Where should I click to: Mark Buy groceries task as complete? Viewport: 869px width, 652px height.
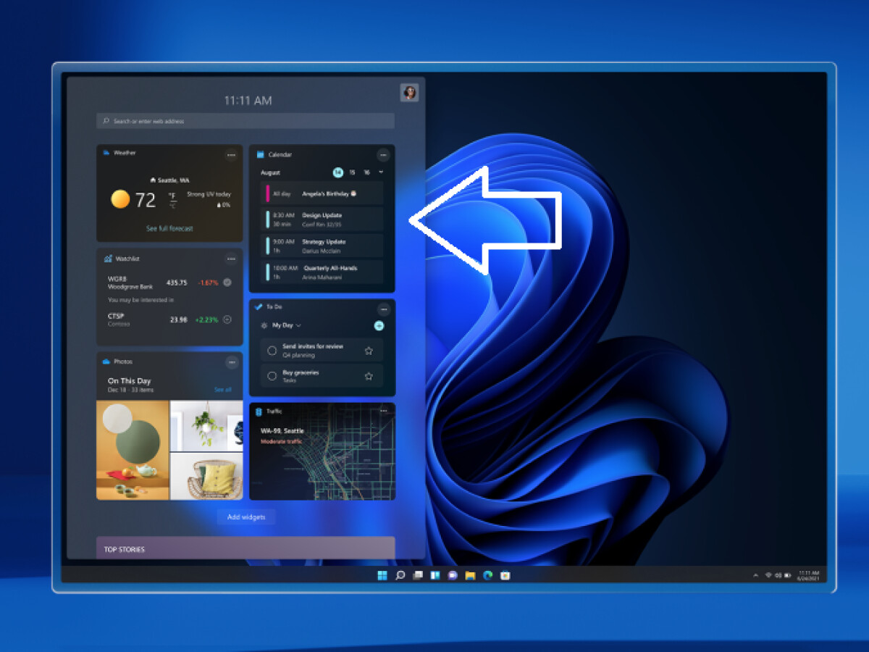pos(272,376)
